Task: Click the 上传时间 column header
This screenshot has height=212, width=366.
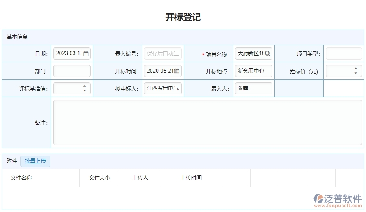Action: point(191,178)
